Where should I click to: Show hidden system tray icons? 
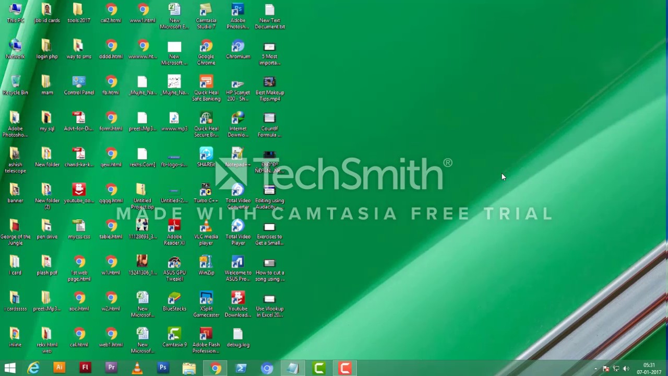pos(595,369)
